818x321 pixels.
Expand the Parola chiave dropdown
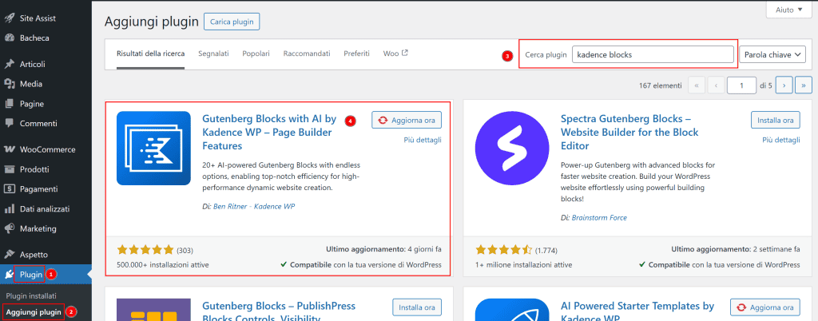coord(772,54)
